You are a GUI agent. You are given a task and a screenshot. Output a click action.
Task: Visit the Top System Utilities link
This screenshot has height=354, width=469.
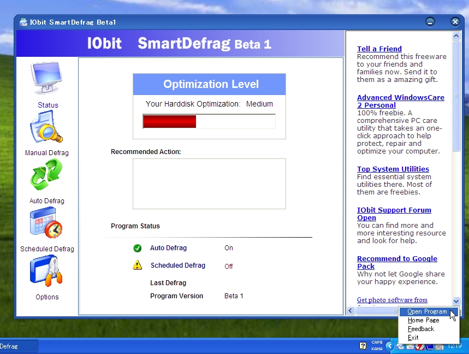pyautogui.click(x=393, y=169)
